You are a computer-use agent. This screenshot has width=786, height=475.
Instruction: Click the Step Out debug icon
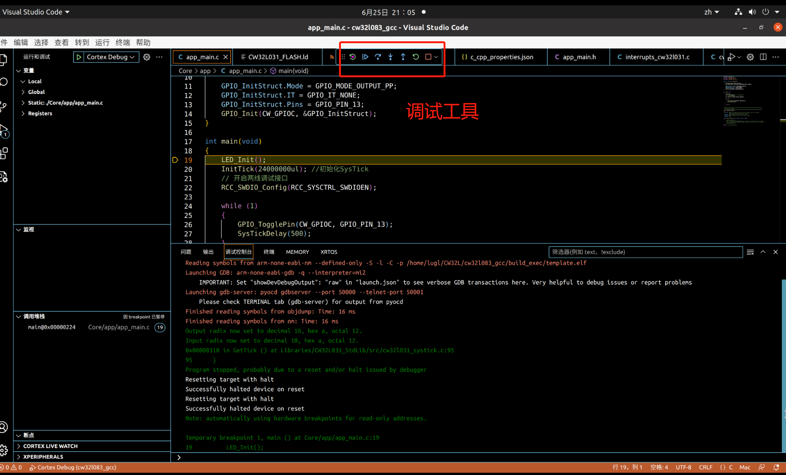coord(403,57)
